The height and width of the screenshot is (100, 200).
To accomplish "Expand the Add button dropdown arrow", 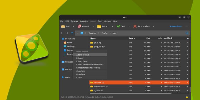I will (x=73, y=26).
